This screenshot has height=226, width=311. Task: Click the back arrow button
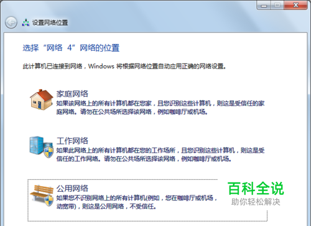click(11, 22)
